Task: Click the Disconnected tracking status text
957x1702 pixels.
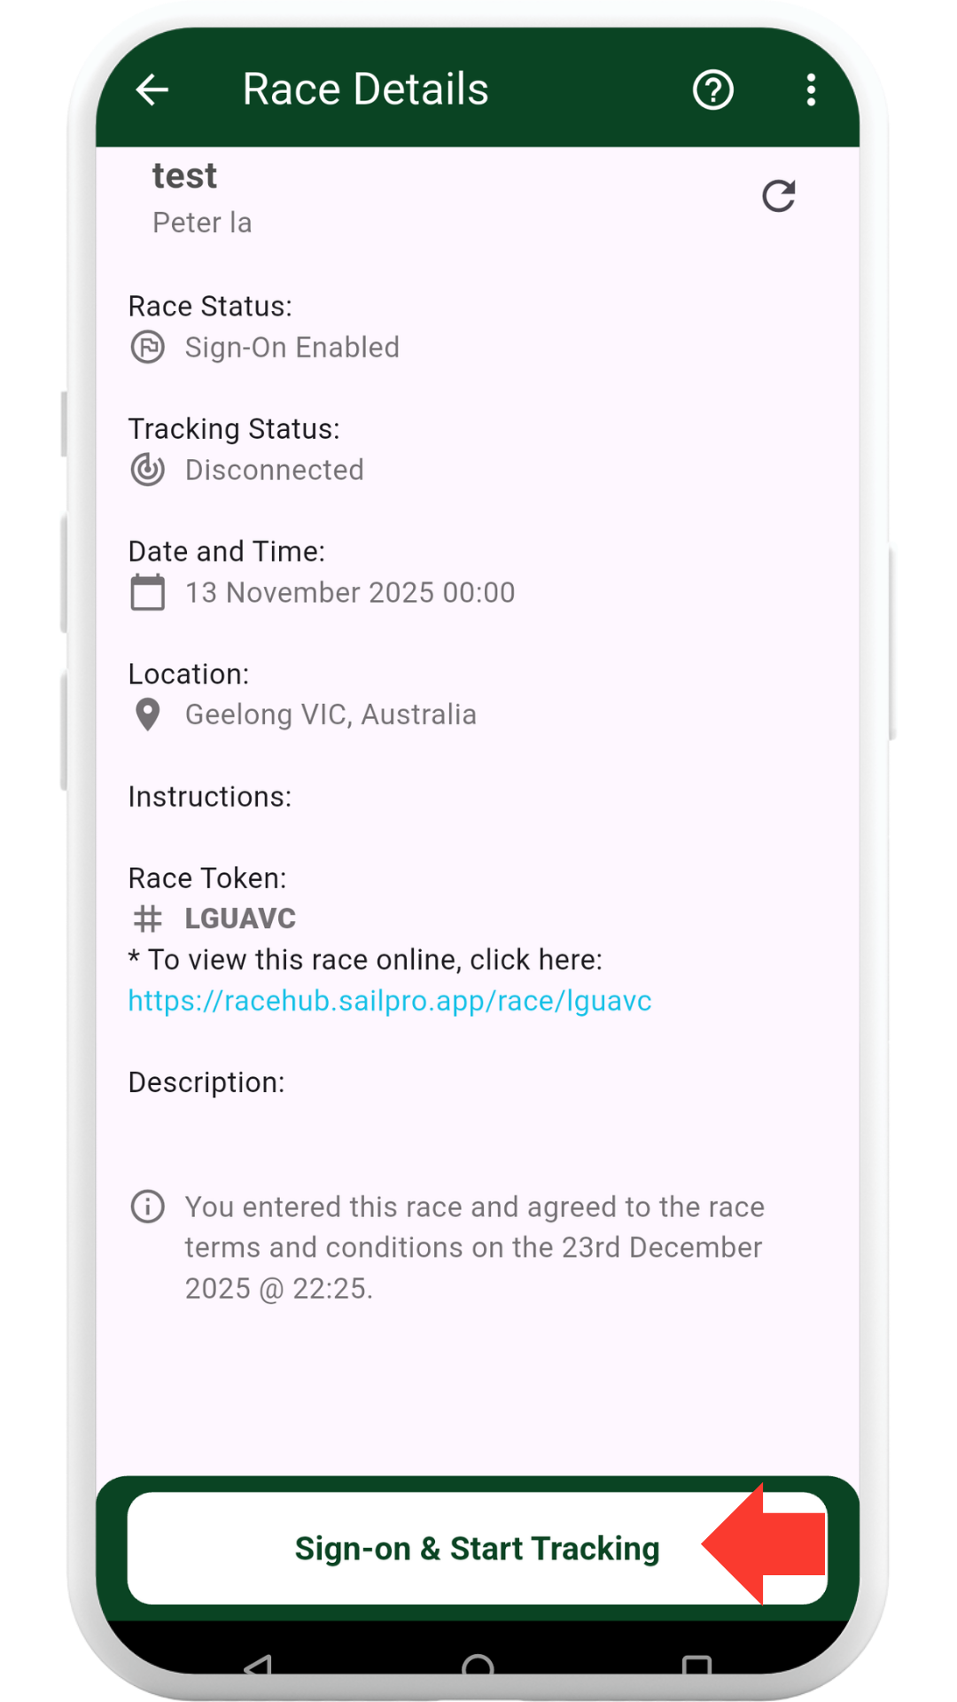Action: [x=275, y=470]
